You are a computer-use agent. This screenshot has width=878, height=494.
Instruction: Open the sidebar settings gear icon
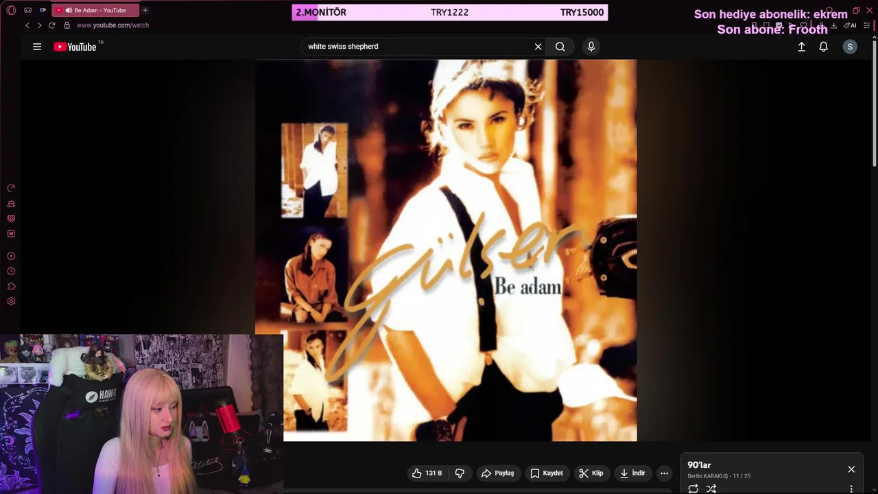pyautogui.click(x=11, y=301)
